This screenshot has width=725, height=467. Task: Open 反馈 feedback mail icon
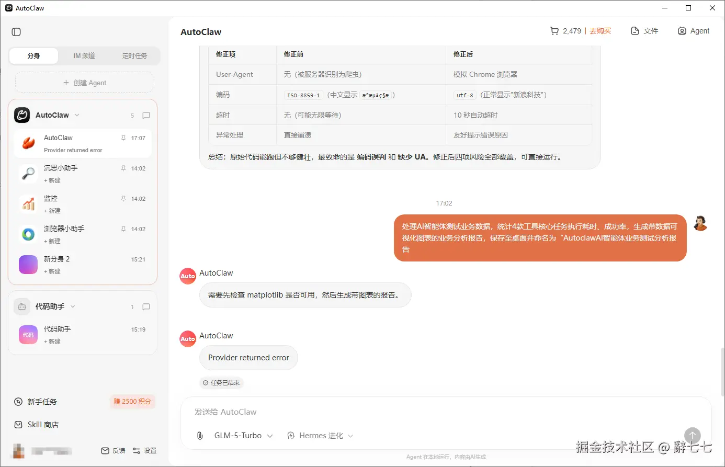pyautogui.click(x=113, y=450)
